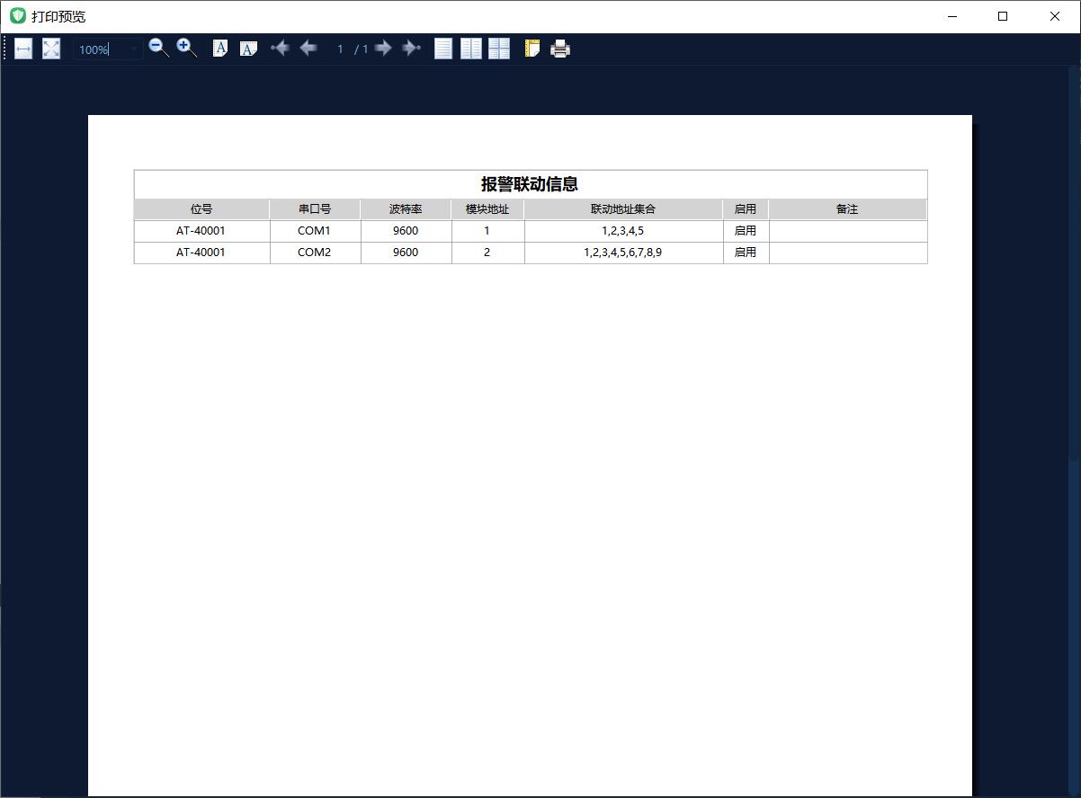
Task: Click inside the 100% zoom text box
Action: 99,49
